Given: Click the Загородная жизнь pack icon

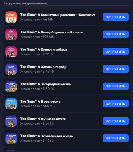Looking at the screenshot, I should (11, 86).
